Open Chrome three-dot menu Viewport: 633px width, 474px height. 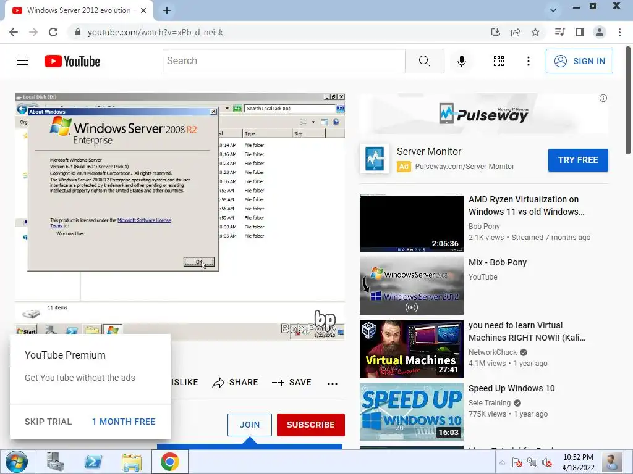[619, 32]
